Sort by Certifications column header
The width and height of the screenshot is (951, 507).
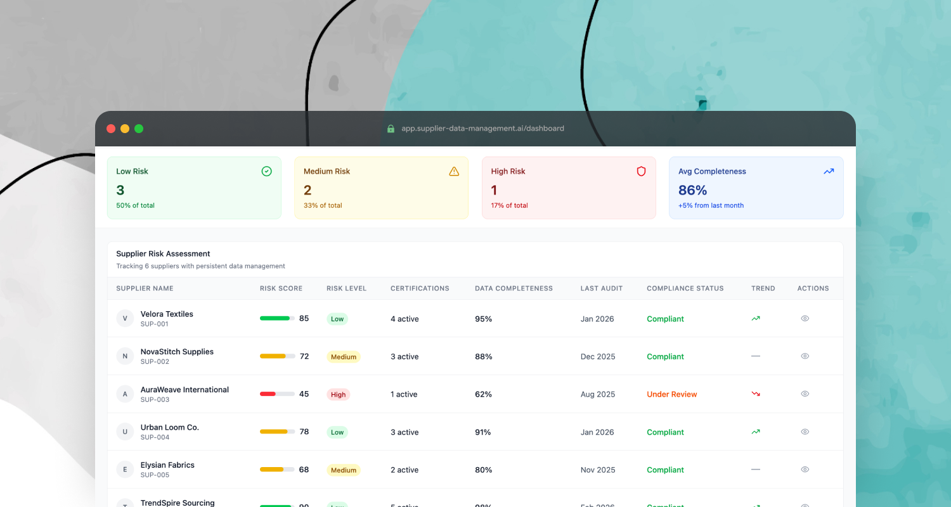click(420, 288)
